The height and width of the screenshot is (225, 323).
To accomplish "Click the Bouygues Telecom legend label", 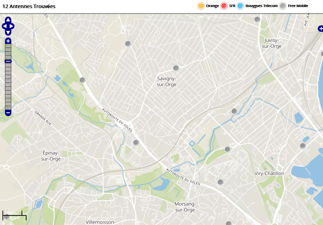I will 262,6.
